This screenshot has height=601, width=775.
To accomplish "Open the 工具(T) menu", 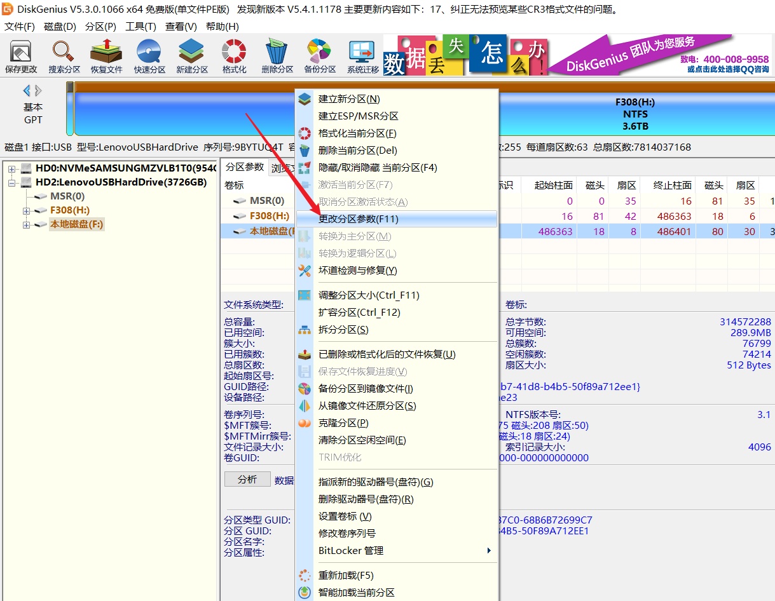I will click(141, 27).
